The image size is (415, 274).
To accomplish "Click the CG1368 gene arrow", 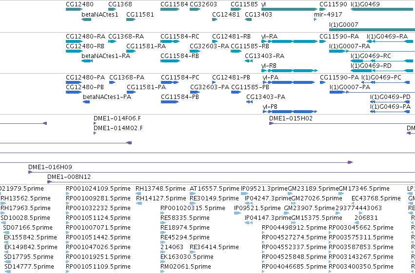I will coord(112,9).
